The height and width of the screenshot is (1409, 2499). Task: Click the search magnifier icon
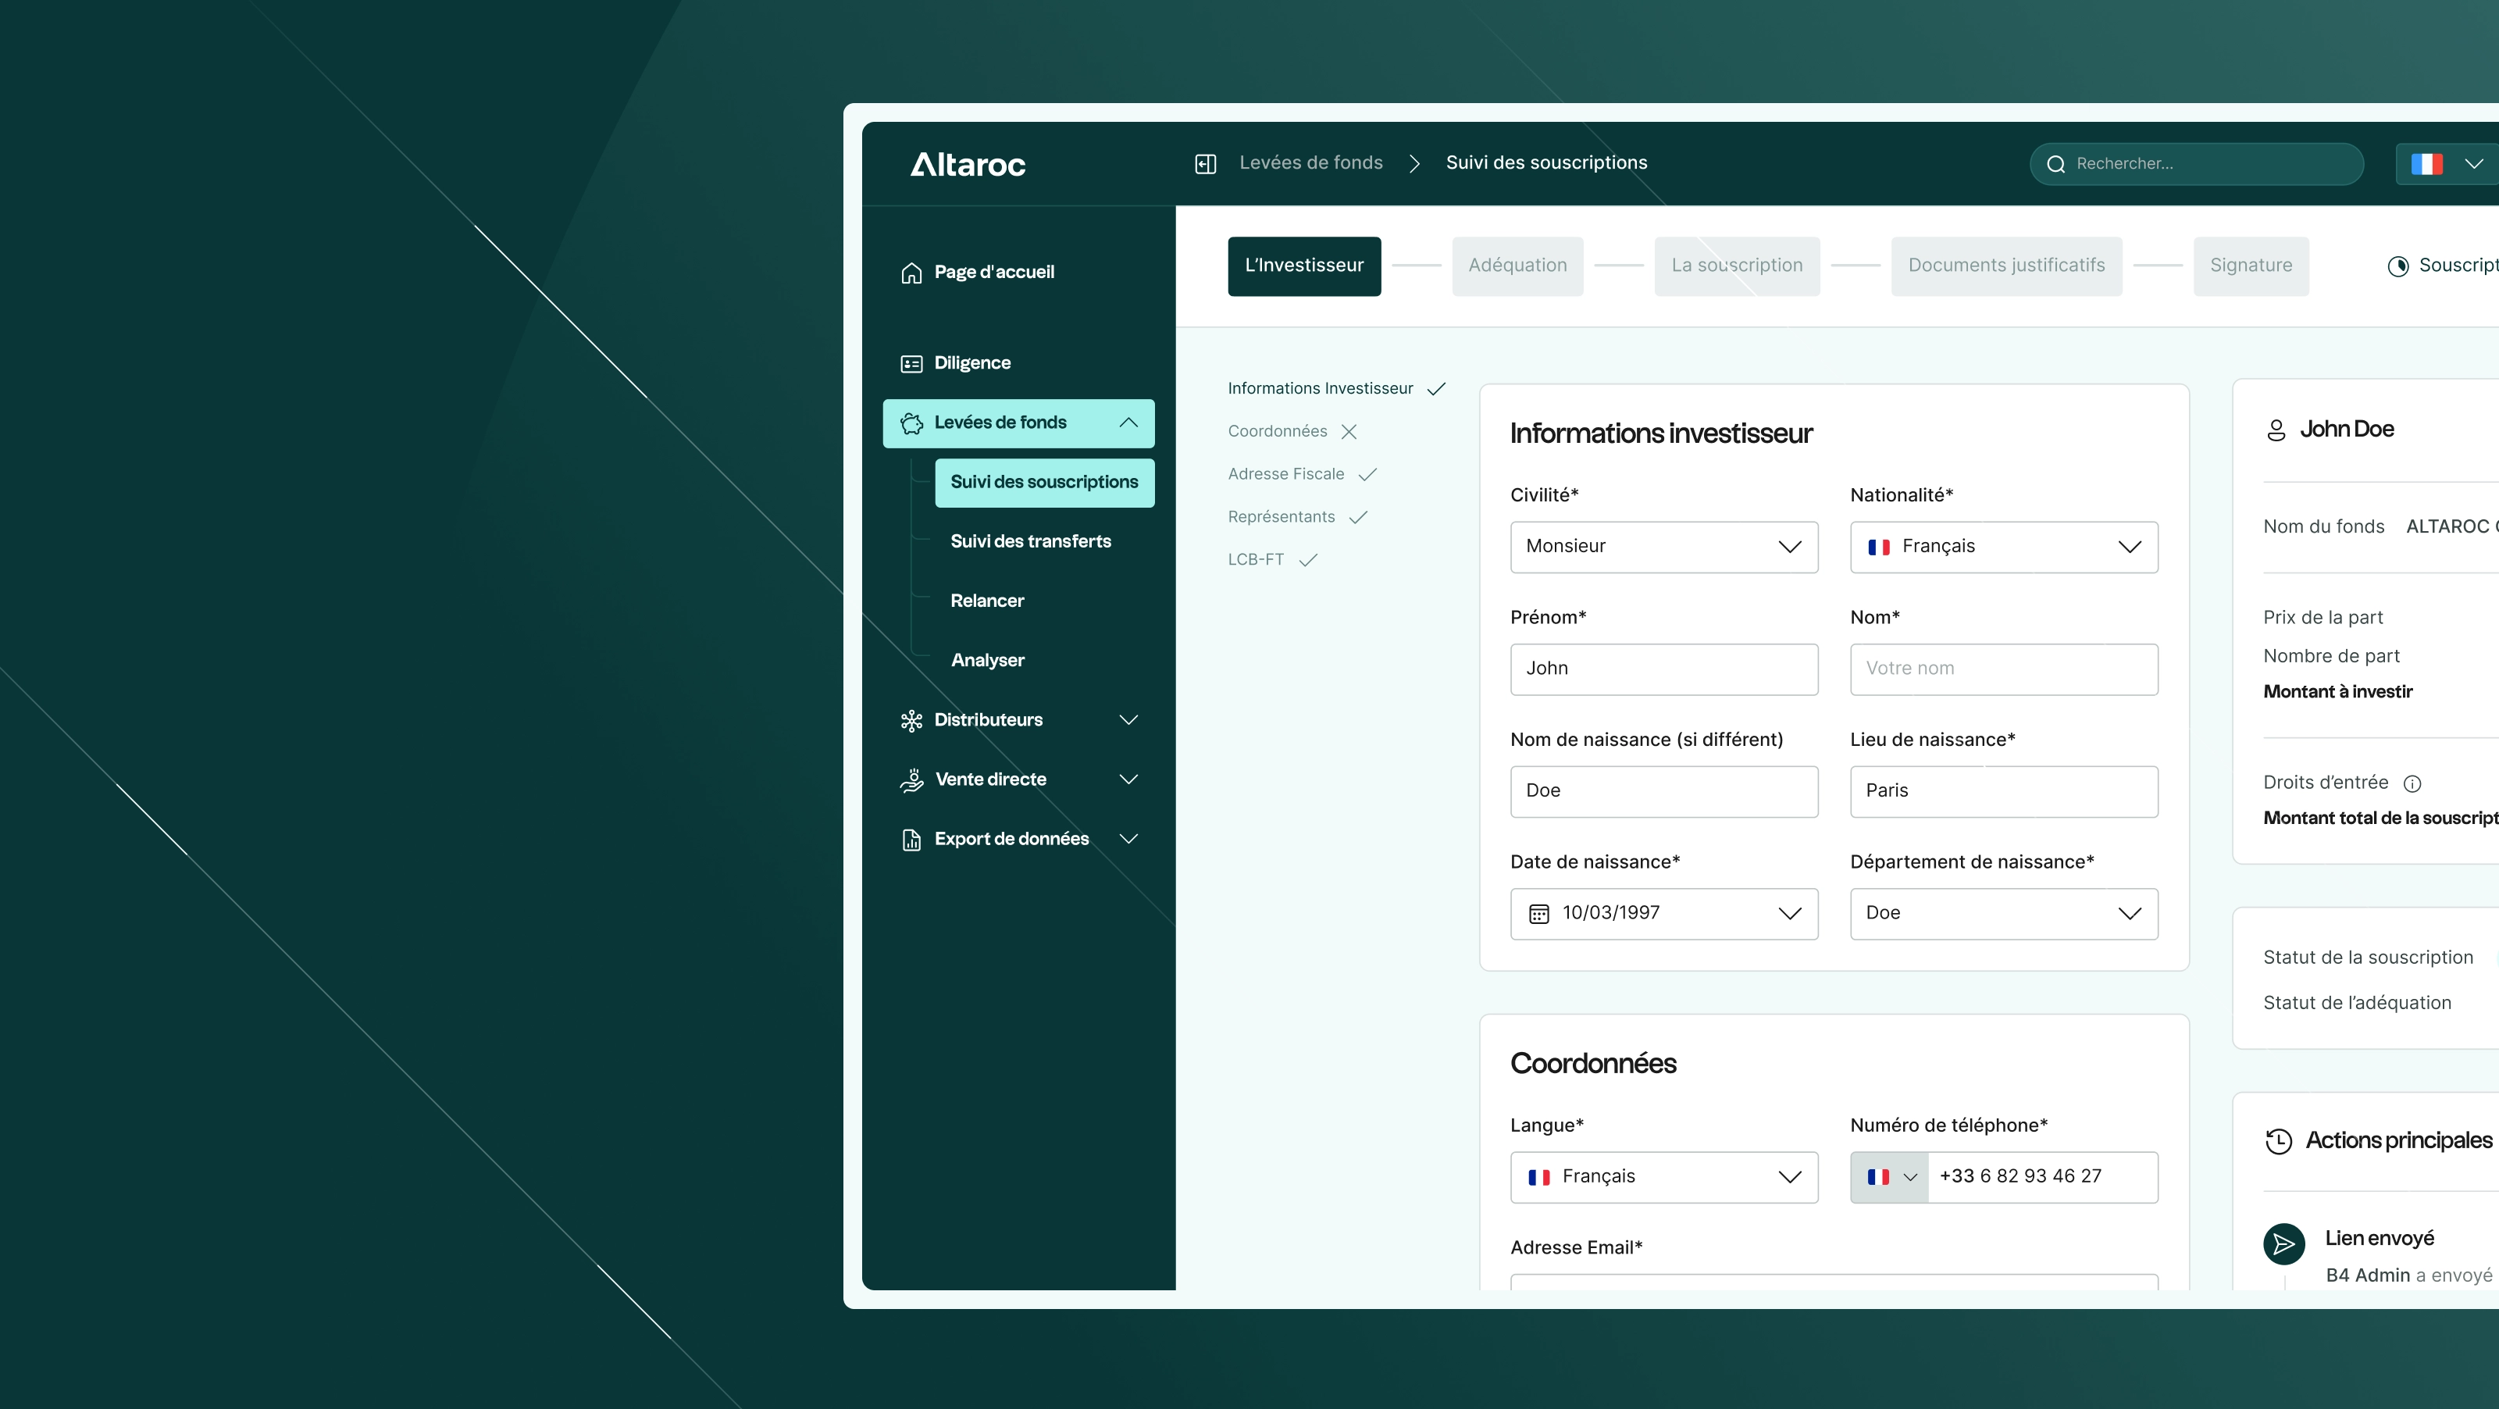click(x=2055, y=164)
